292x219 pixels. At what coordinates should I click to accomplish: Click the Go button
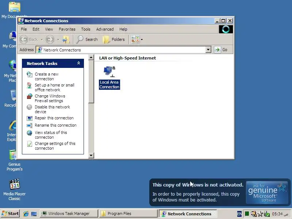point(221,50)
